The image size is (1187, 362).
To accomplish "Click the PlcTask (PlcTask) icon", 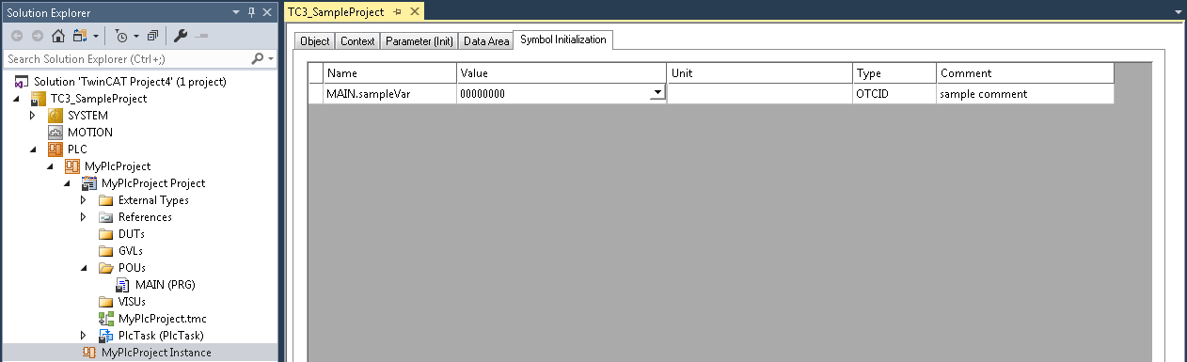I will 105,336.
